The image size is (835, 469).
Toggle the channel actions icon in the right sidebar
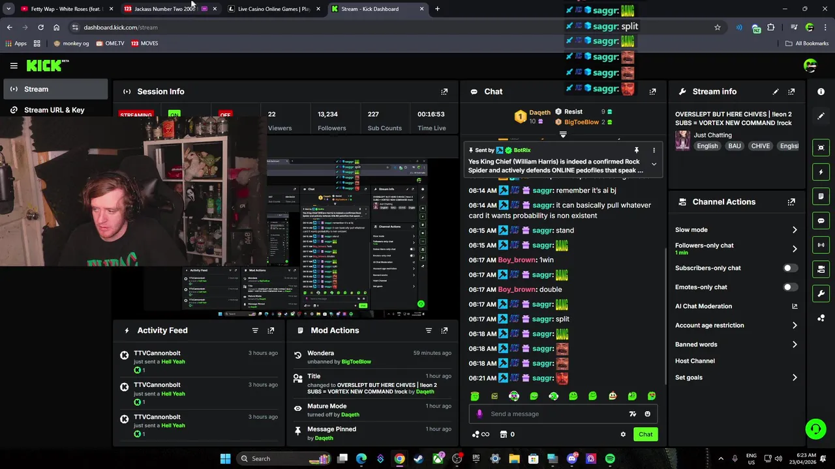[x=821, y=269]
